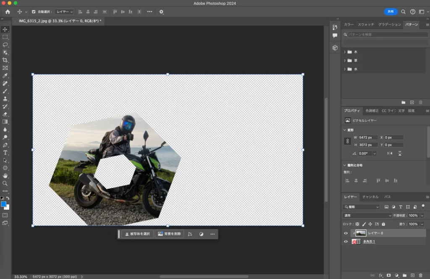Expand the 木 pattern folder
Screen dimensions: 430x279
click(345, 52)
